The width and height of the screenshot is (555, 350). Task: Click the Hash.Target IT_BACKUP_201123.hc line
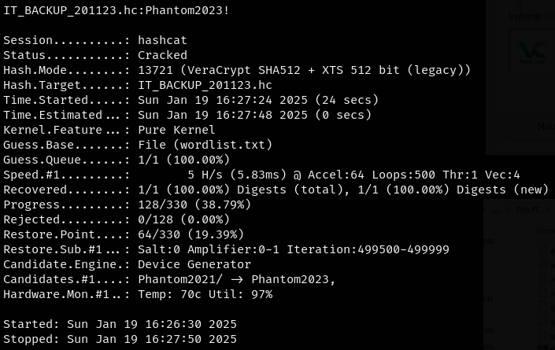138,85
